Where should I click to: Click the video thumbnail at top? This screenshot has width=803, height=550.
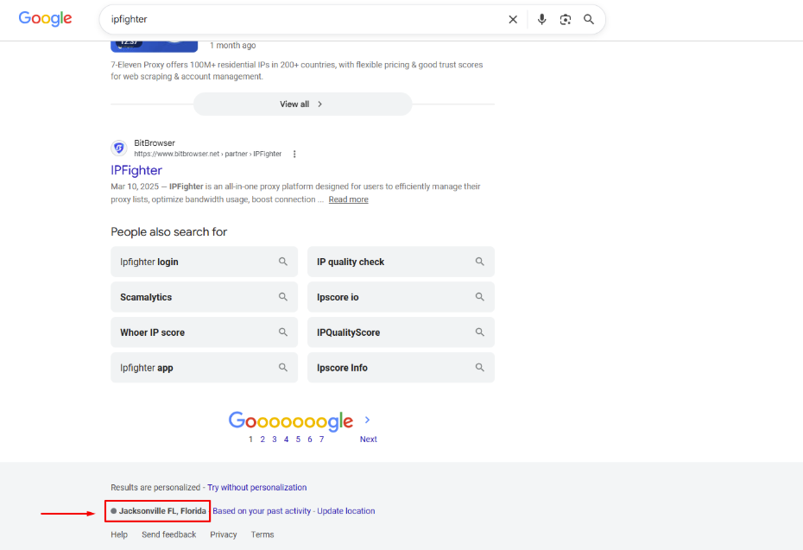coord(155,46)
